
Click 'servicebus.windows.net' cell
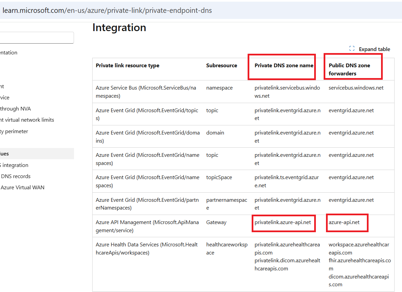click(356, 88)
